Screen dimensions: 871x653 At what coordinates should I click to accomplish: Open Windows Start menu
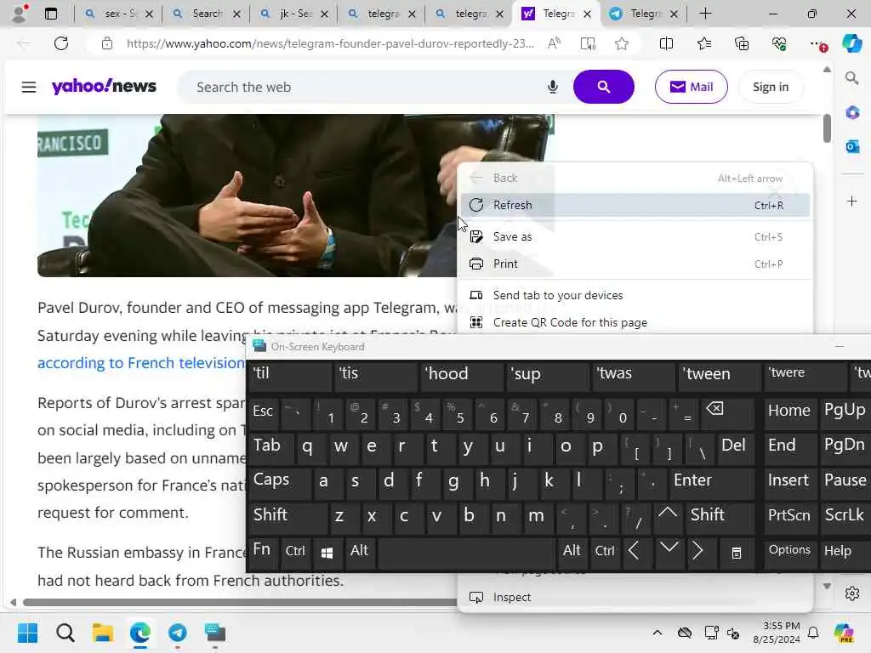[27, 633]
